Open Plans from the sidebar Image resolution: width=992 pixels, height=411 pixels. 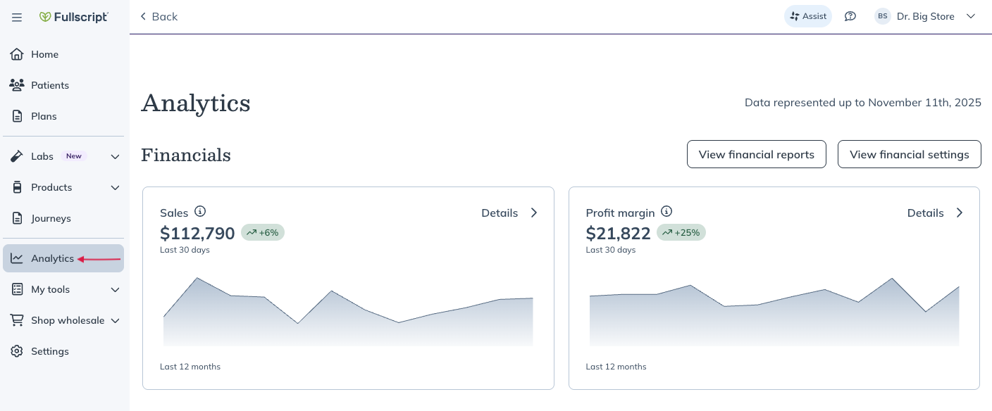click(44, 116)
